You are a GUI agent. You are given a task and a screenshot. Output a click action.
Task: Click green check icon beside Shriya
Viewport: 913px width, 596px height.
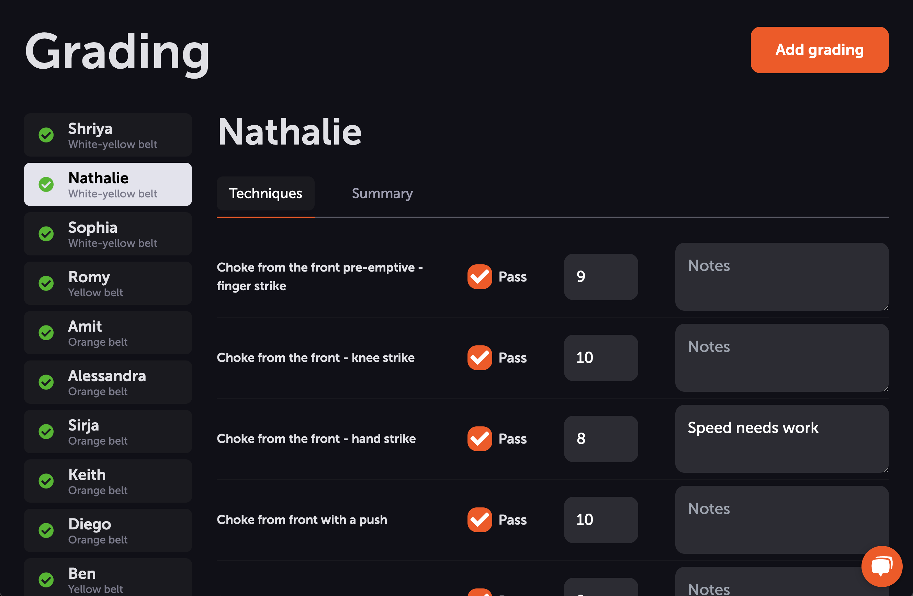click(46, 135)
